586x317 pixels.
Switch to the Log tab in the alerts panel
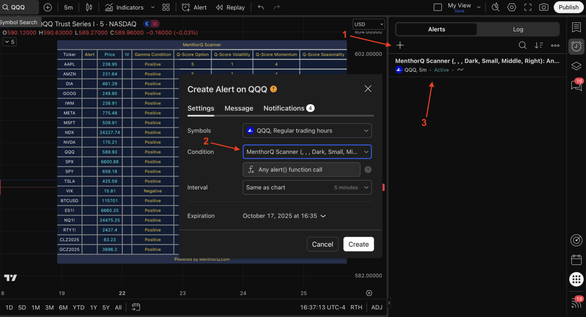(x=518, y=29)
